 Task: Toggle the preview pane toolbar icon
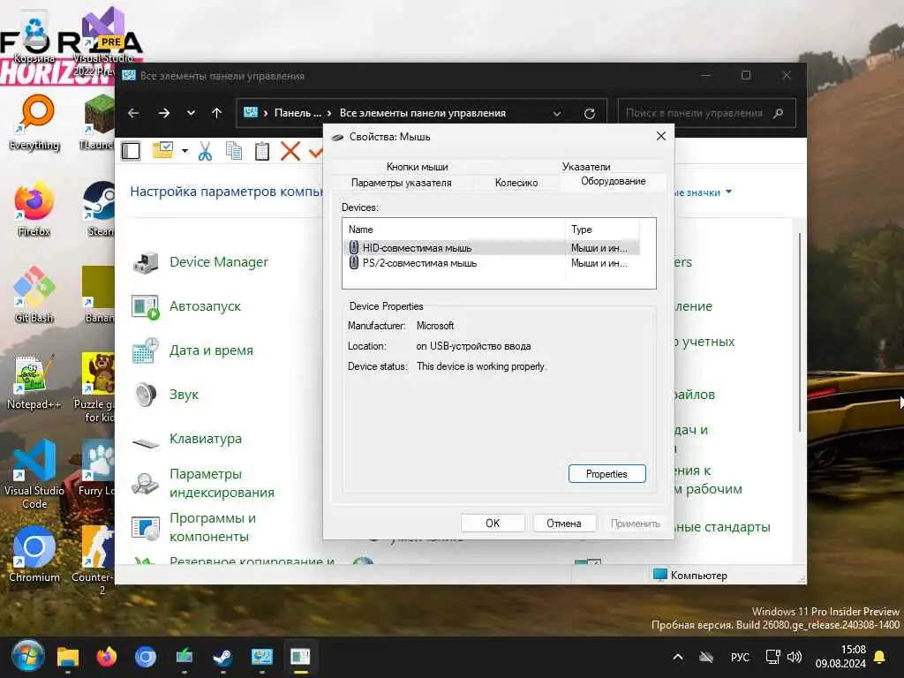tap(131, 151)
